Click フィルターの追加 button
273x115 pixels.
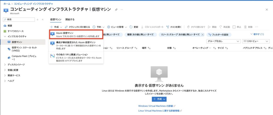(219, 35)
